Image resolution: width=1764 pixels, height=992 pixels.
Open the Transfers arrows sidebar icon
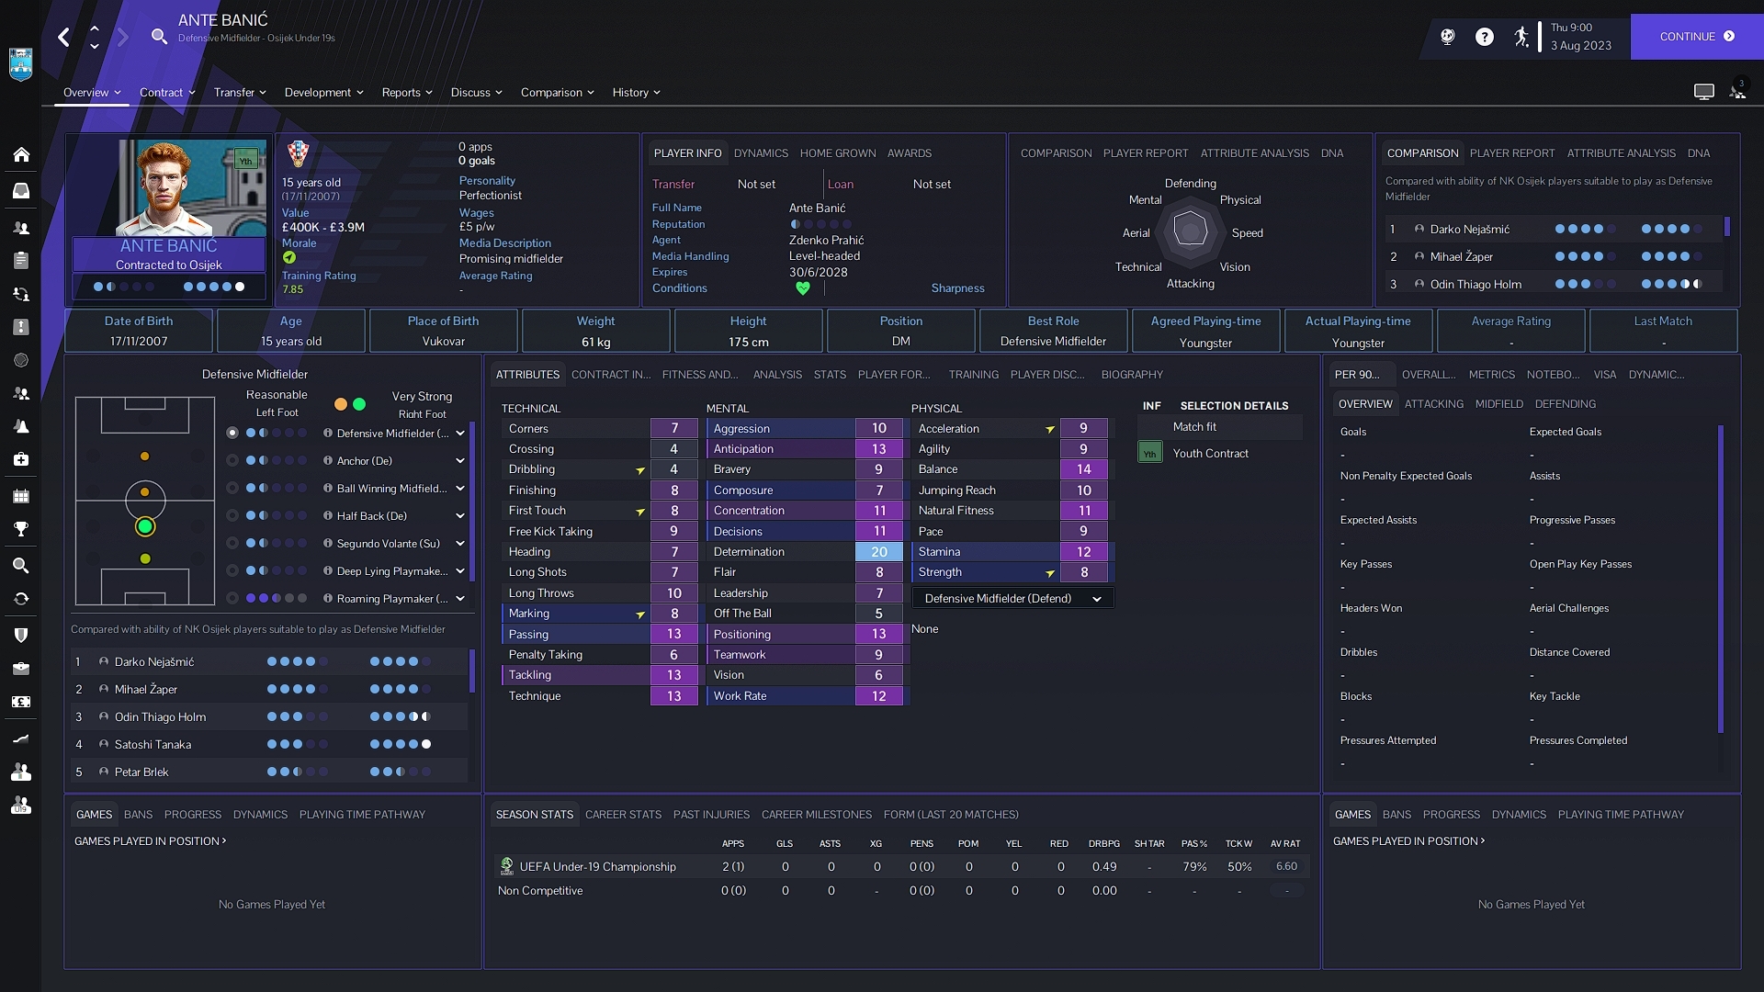tap(21, 599)
